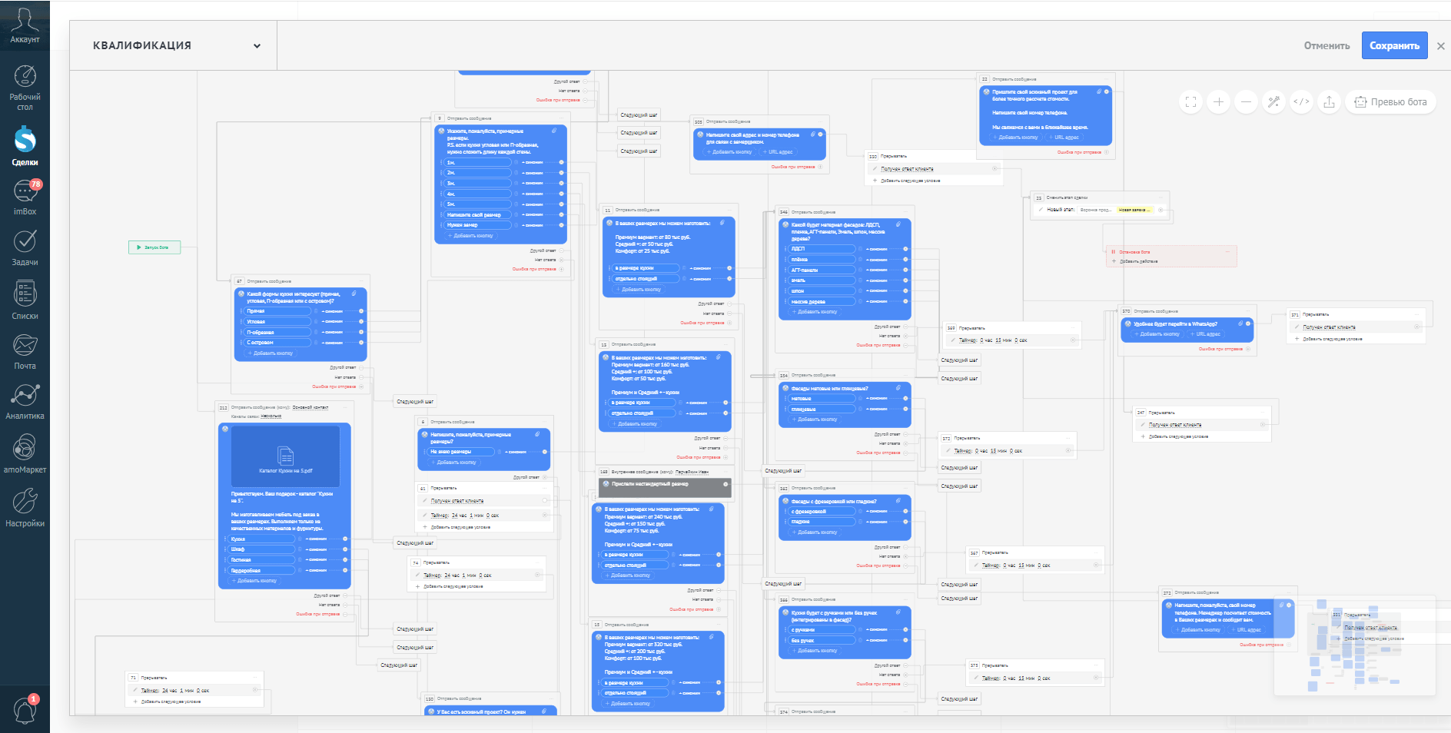
Task: Click the export bot icon
Action: click(x=1329, y=101)
